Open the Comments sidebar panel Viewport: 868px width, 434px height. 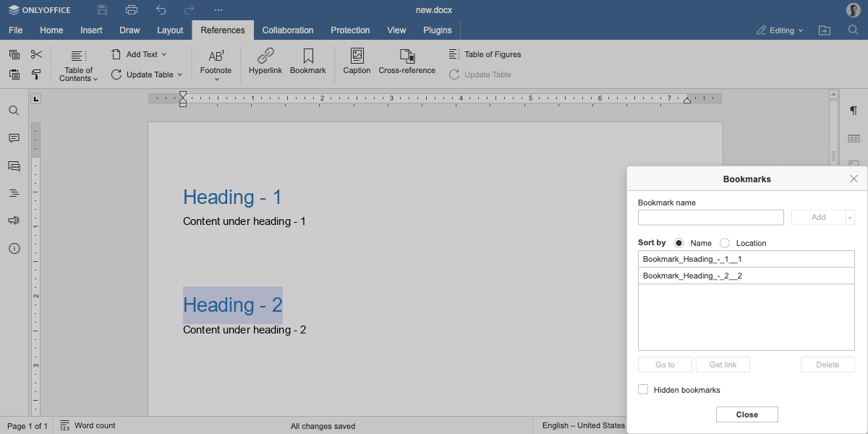[14, 138]
